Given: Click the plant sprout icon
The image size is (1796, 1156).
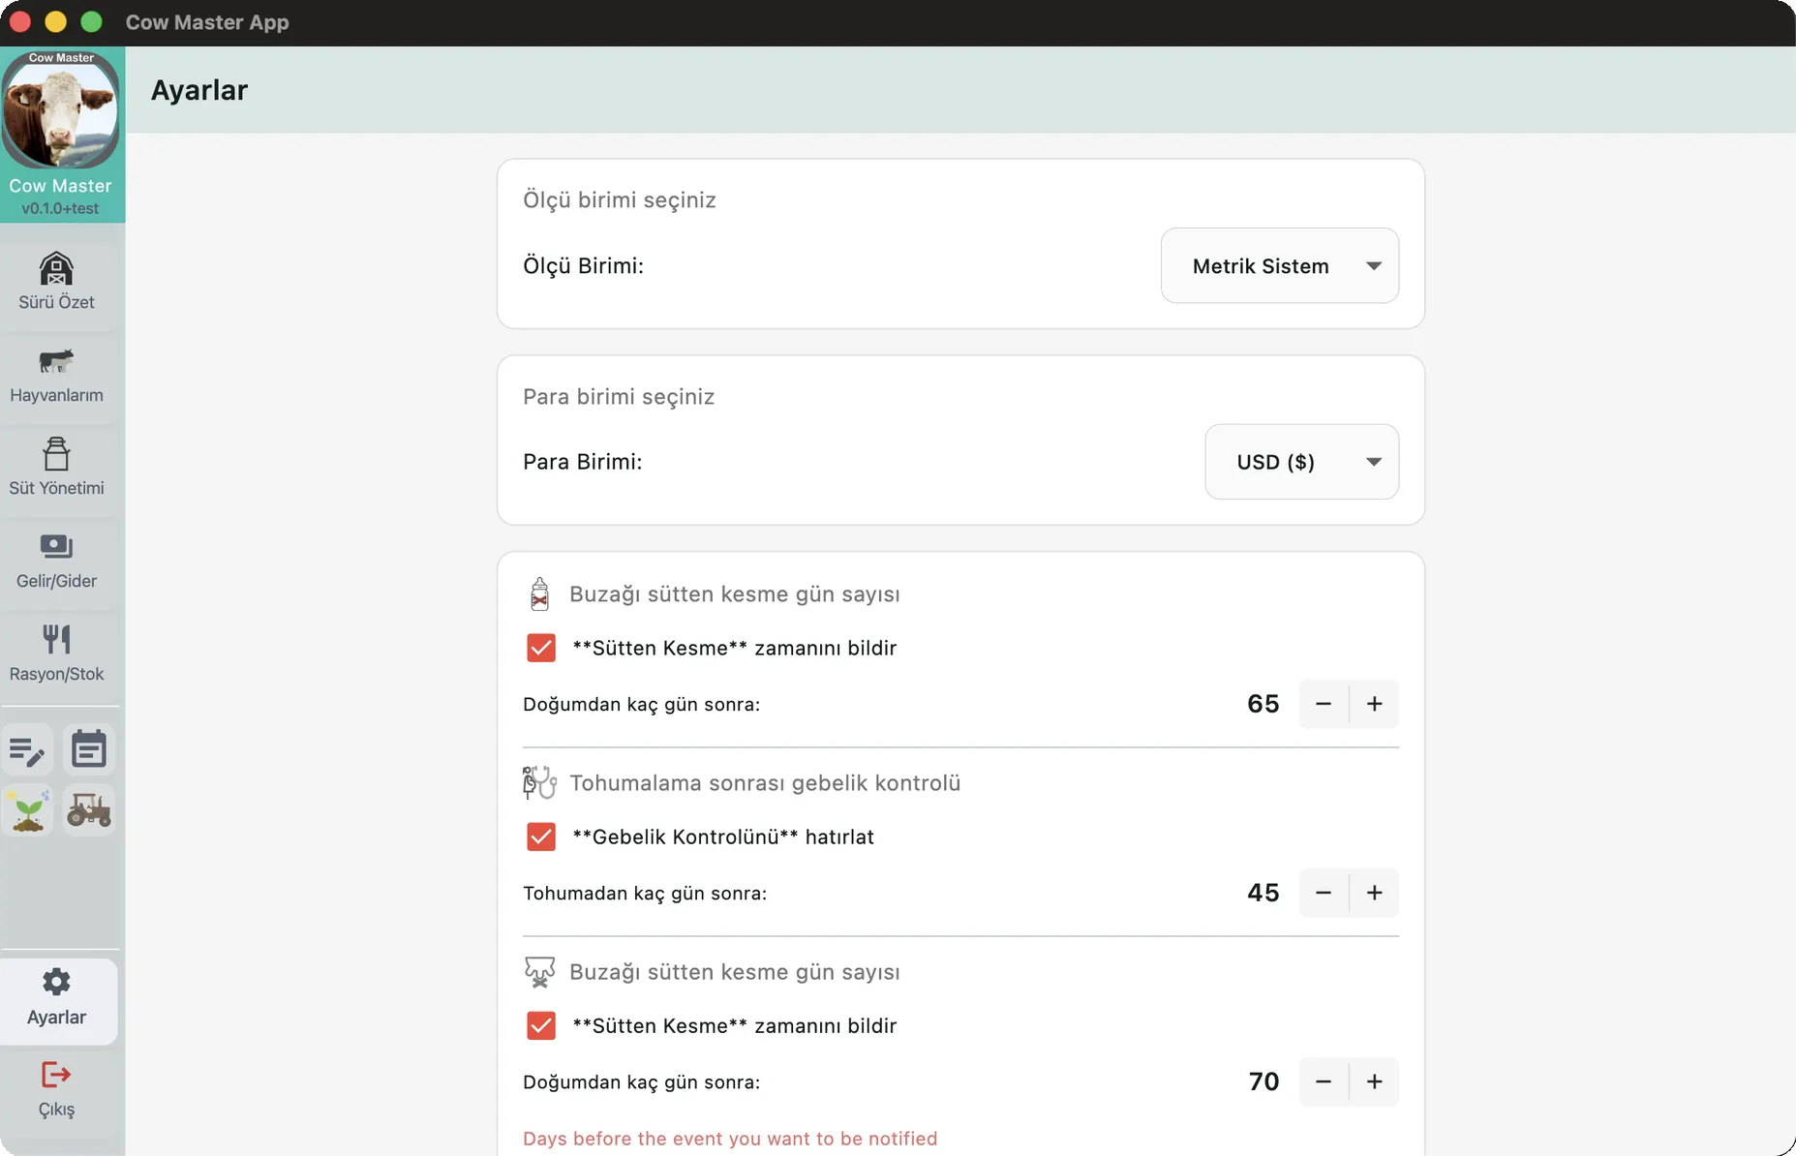Looking at the screenshot, I should tap(27, 810).
